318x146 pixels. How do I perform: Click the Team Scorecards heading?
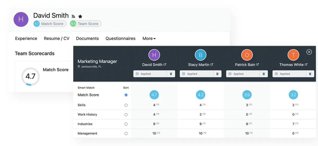[35, 53]
